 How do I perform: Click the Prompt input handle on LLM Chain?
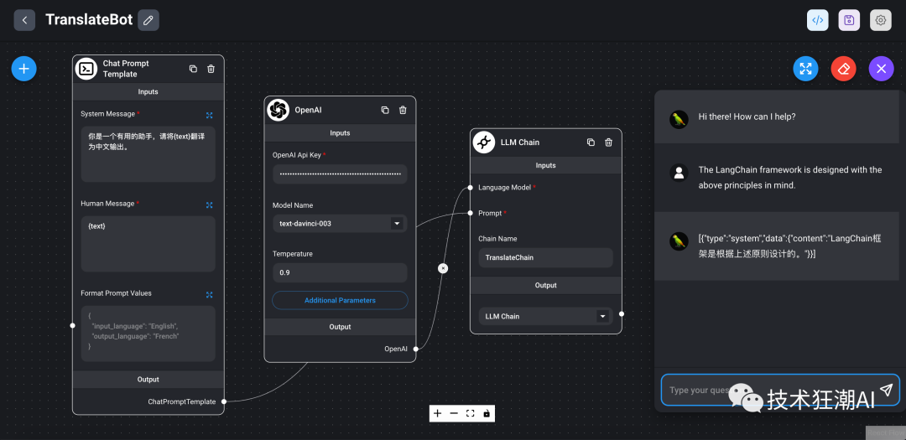pos(471,213)
